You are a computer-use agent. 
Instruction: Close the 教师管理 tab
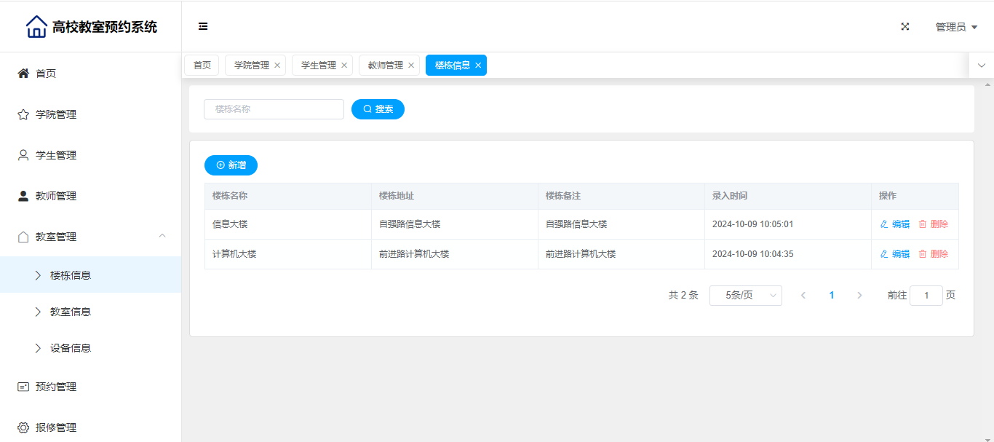[x=411, y=66]
